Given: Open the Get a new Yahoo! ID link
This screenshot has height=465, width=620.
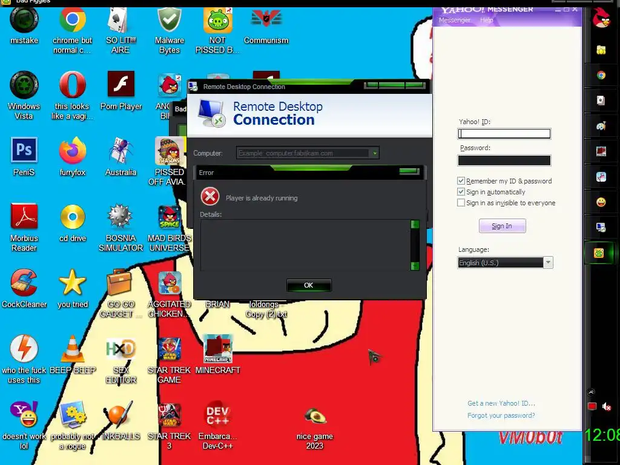Looking at the screenshot, I should pyautogui.click(x=501, y=403).
